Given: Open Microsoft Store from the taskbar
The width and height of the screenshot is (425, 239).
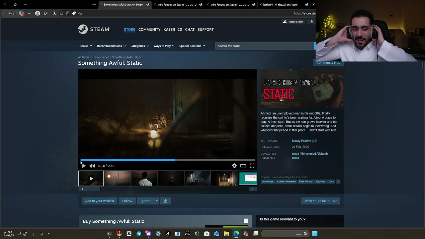Looking at the screenshot, I should tap(207, 234).
